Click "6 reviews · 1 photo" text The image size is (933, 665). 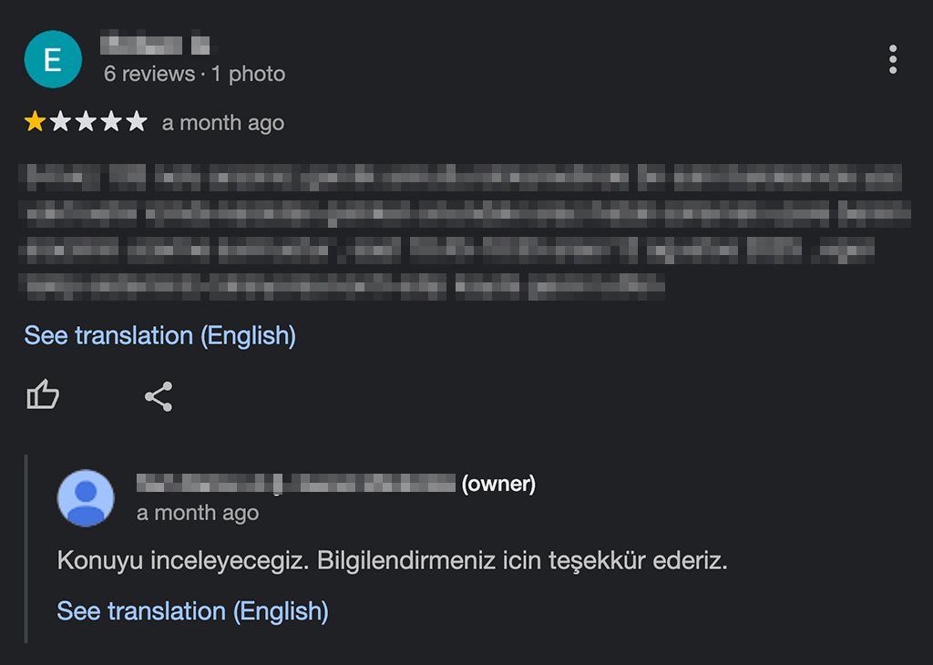tap(194, 74)
